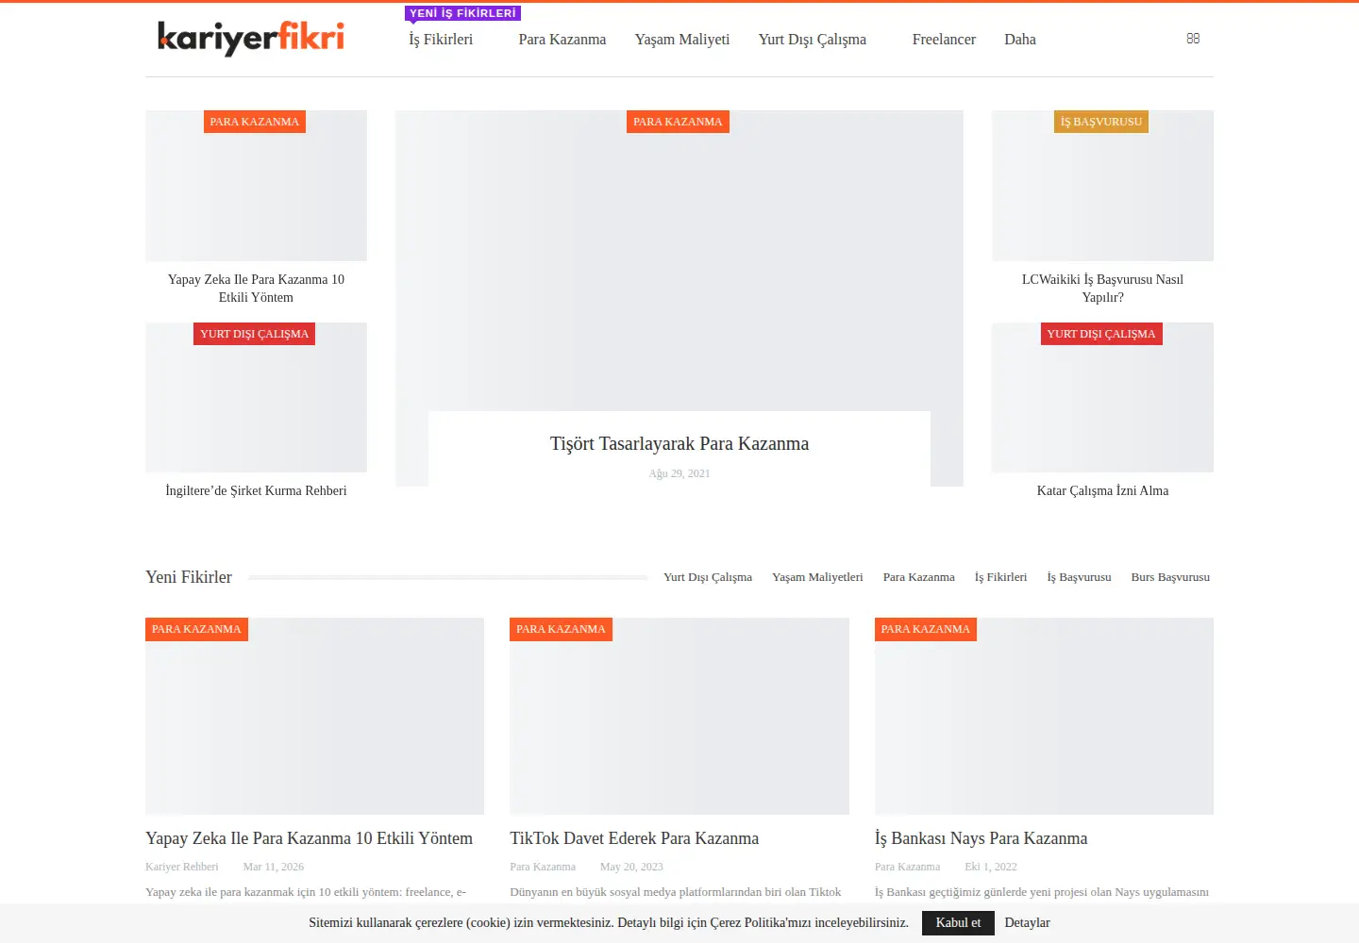Open 'Katar Çalışma İzni Alma' title
This screenshot has width=1359, height=943.
[1102, 491]
